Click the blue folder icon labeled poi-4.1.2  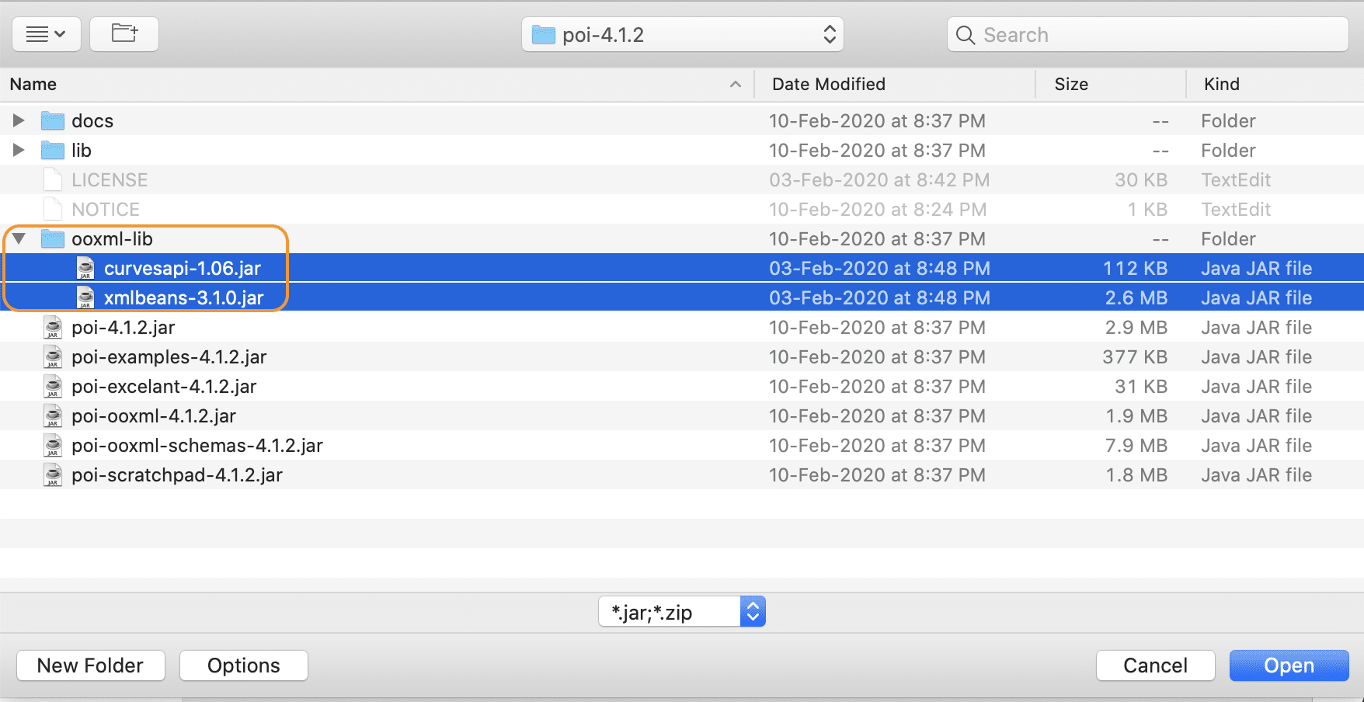pyautogui.click(x=544, y=33)
